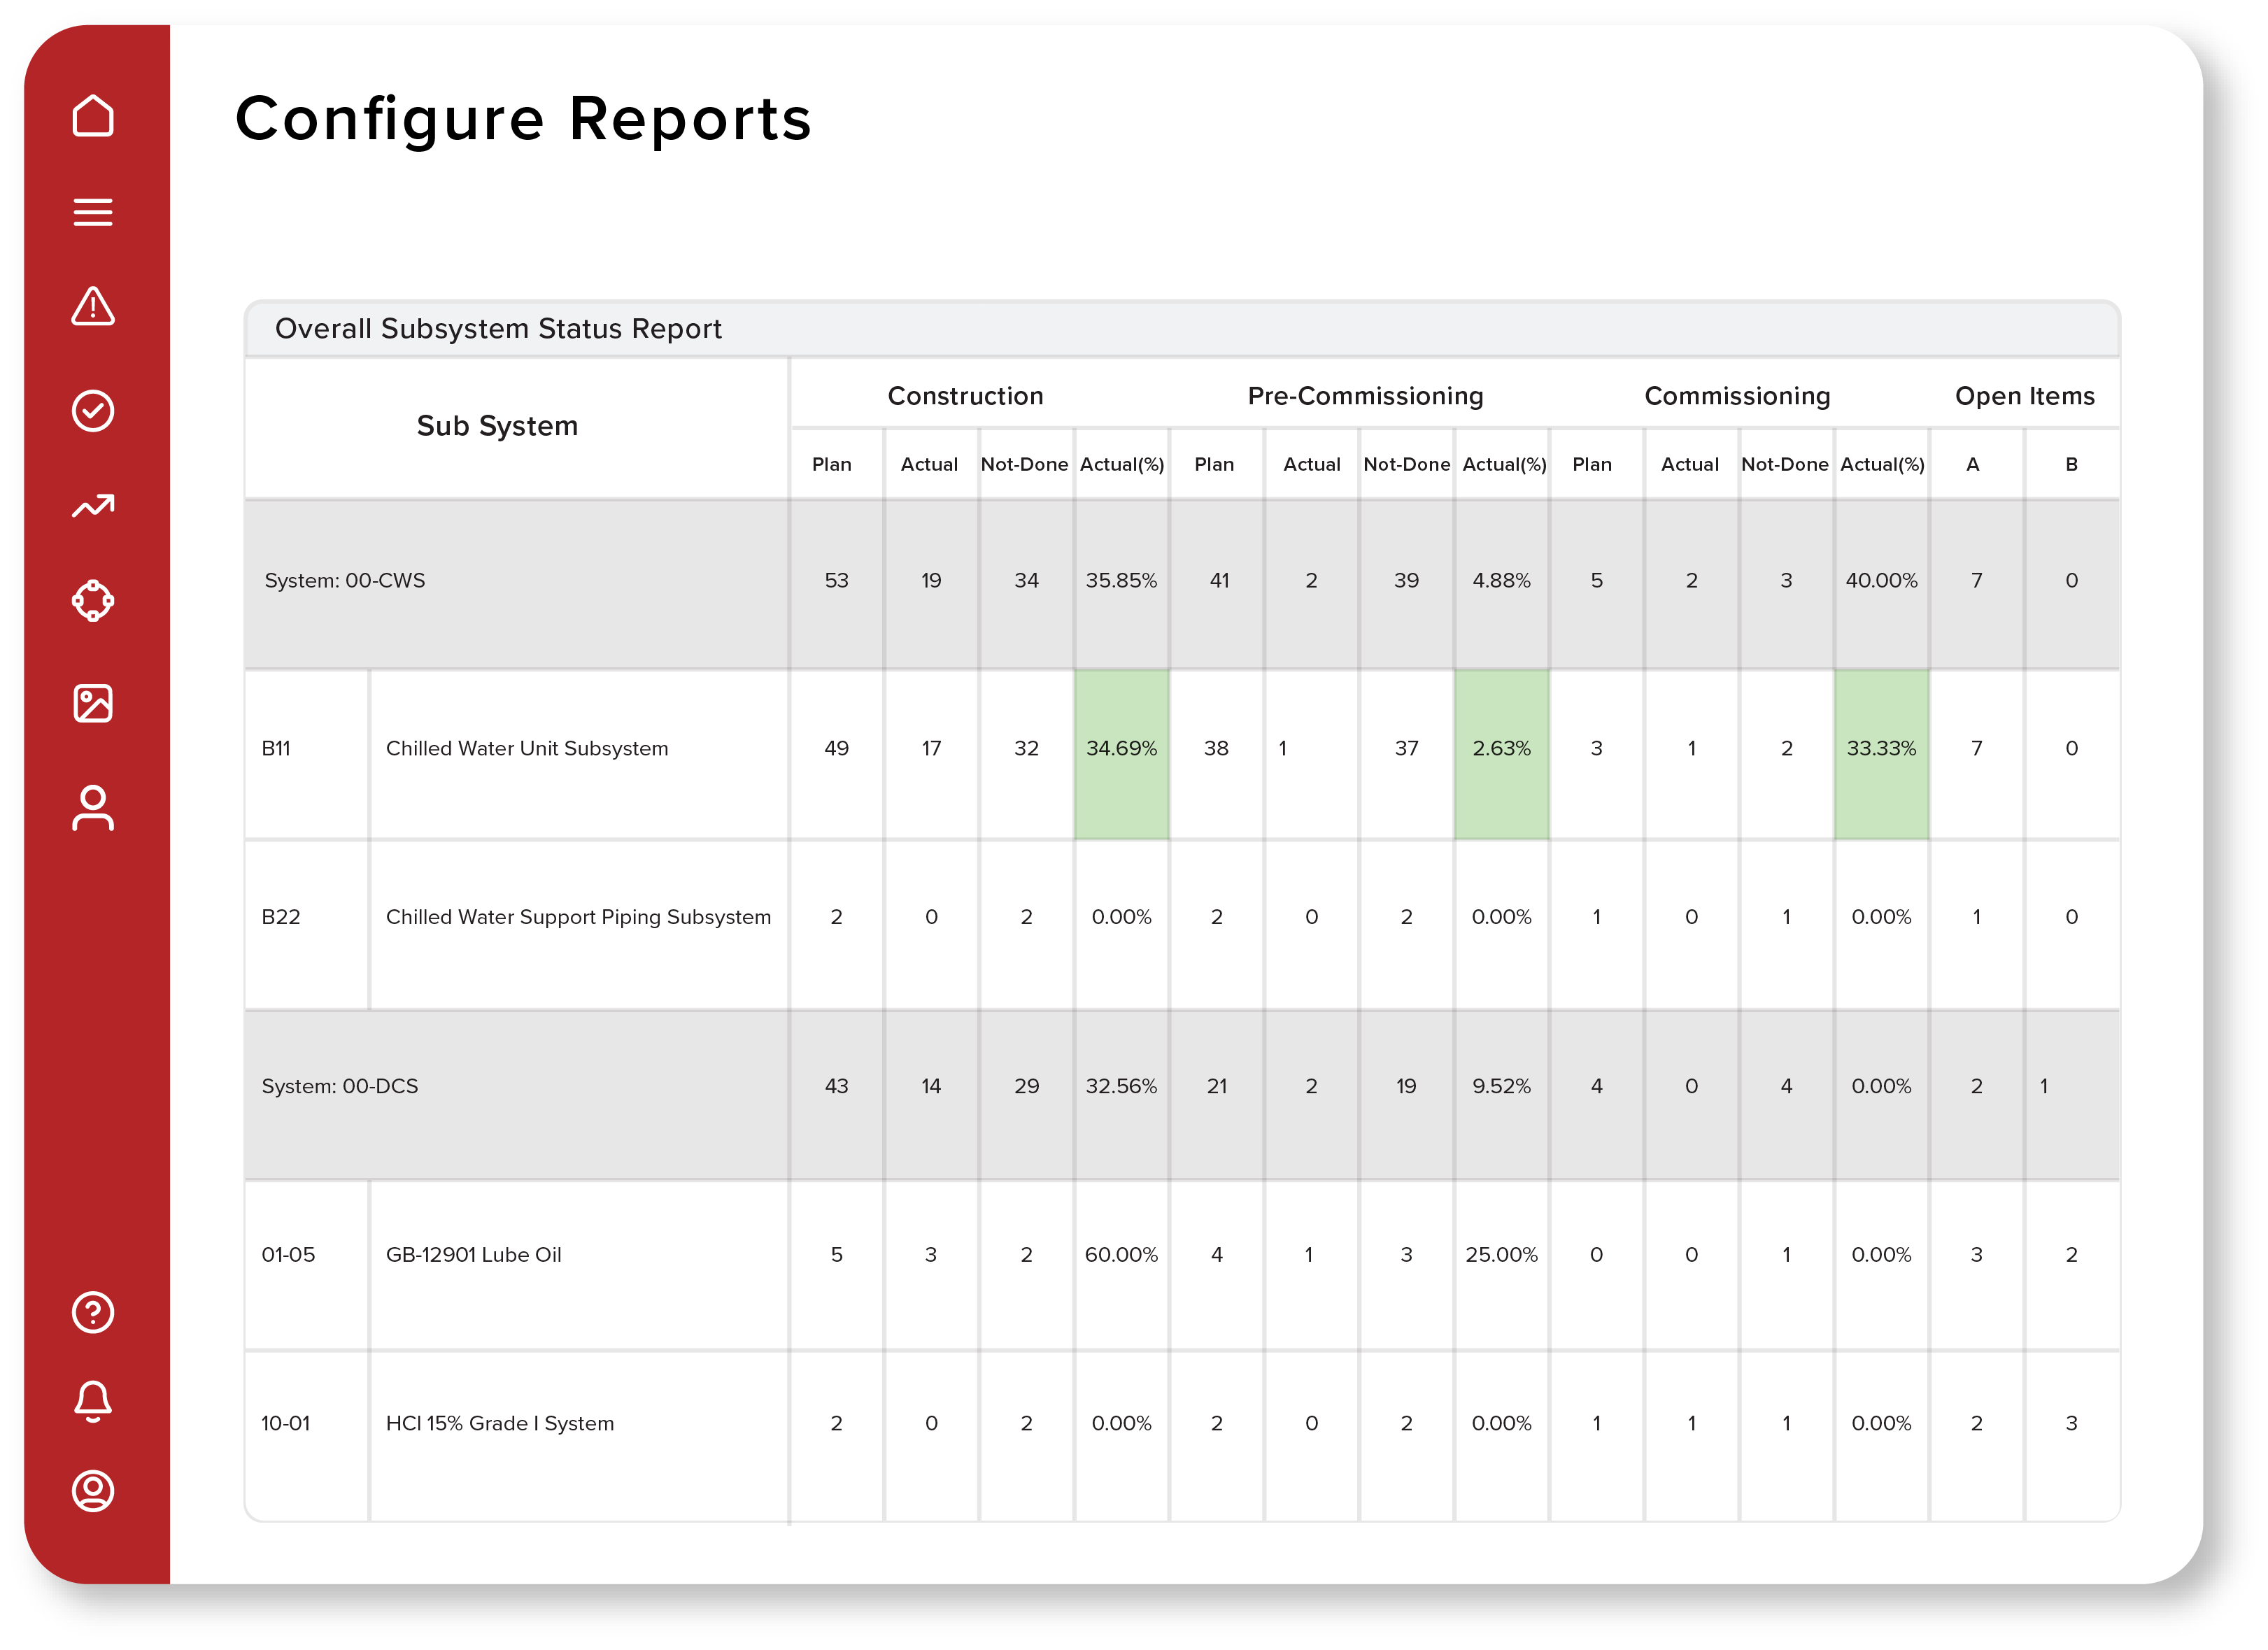Open the Help question mark icon

(x=93, y=1313)
